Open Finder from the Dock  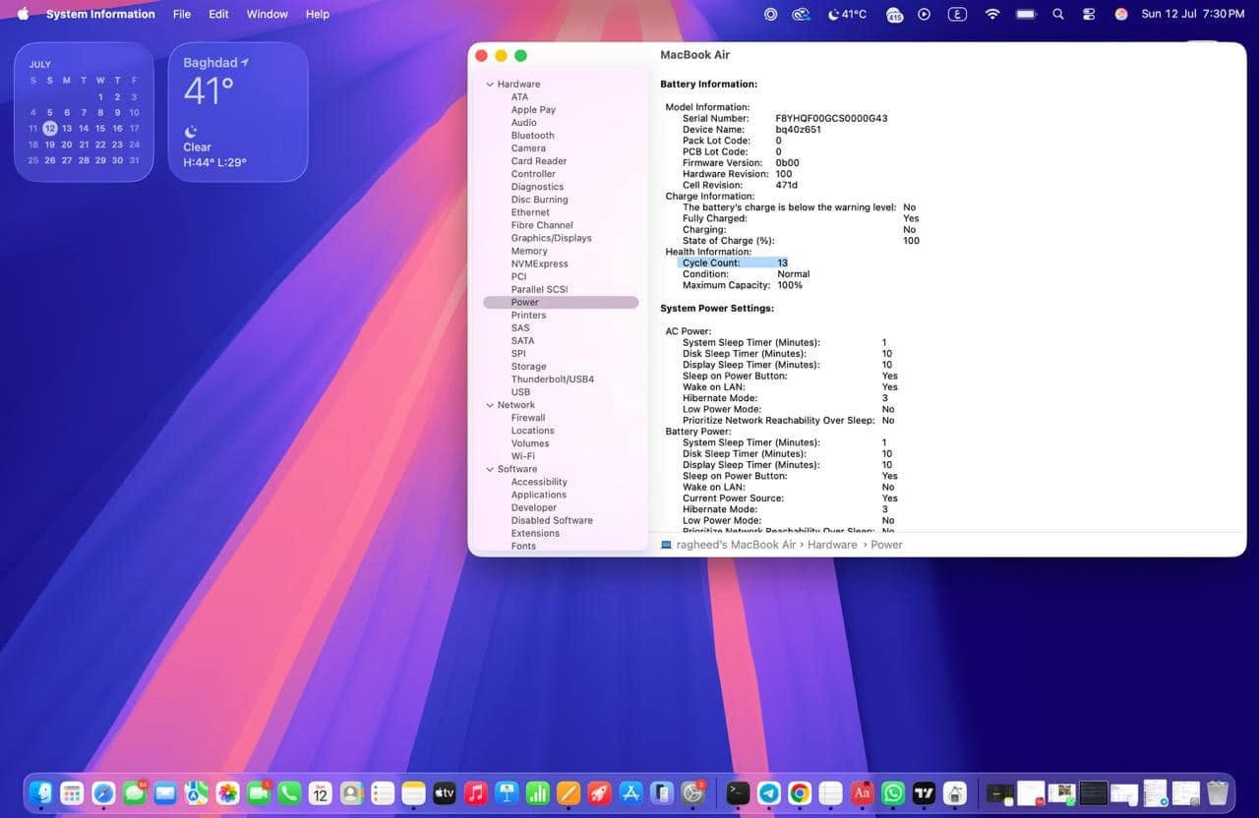[41, 792]
